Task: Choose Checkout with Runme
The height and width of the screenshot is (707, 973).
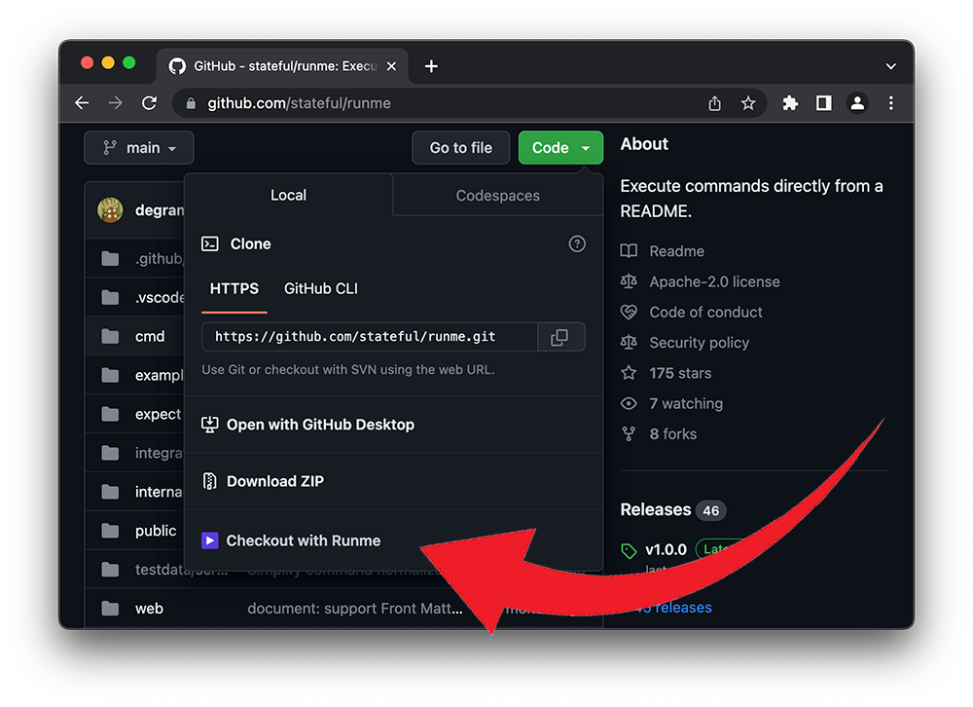Action: (x=303, y=540)
